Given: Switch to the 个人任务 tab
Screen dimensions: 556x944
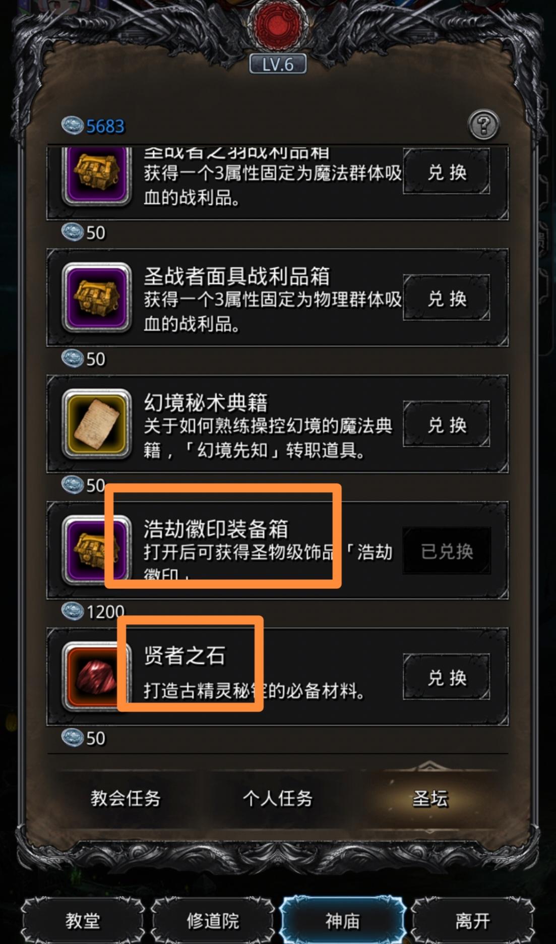Looking at the screenshot, I should tap(278, 798).
